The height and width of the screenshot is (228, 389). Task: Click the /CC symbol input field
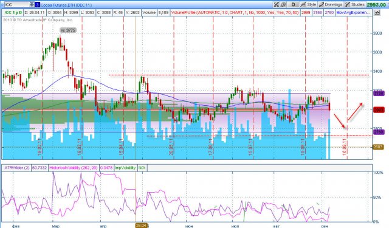[17, 5]
